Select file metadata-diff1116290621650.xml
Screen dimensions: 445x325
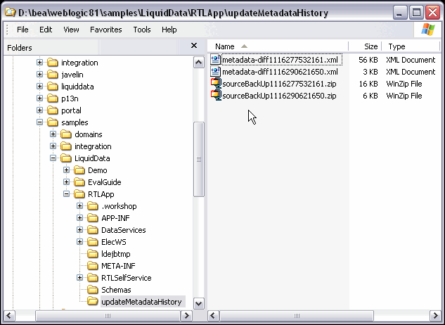point(280,72)
